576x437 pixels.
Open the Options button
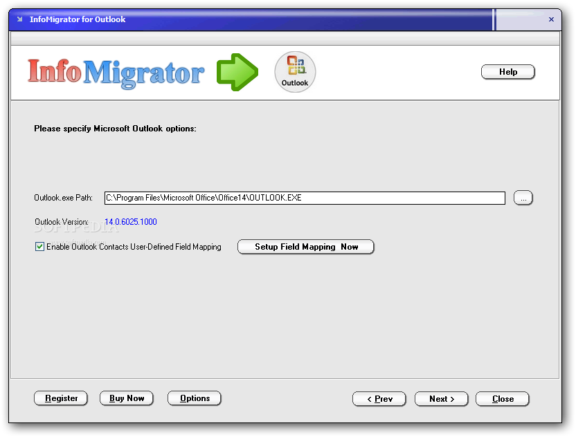(x=195, y=398)
